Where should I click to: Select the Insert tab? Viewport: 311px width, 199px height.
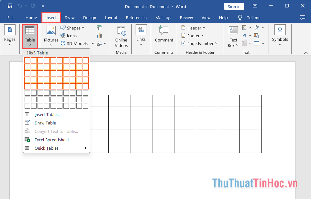(x=51, y=18)
